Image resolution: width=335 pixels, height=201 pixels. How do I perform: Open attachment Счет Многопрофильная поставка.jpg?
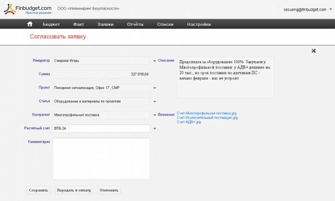(x=207, y=113)
